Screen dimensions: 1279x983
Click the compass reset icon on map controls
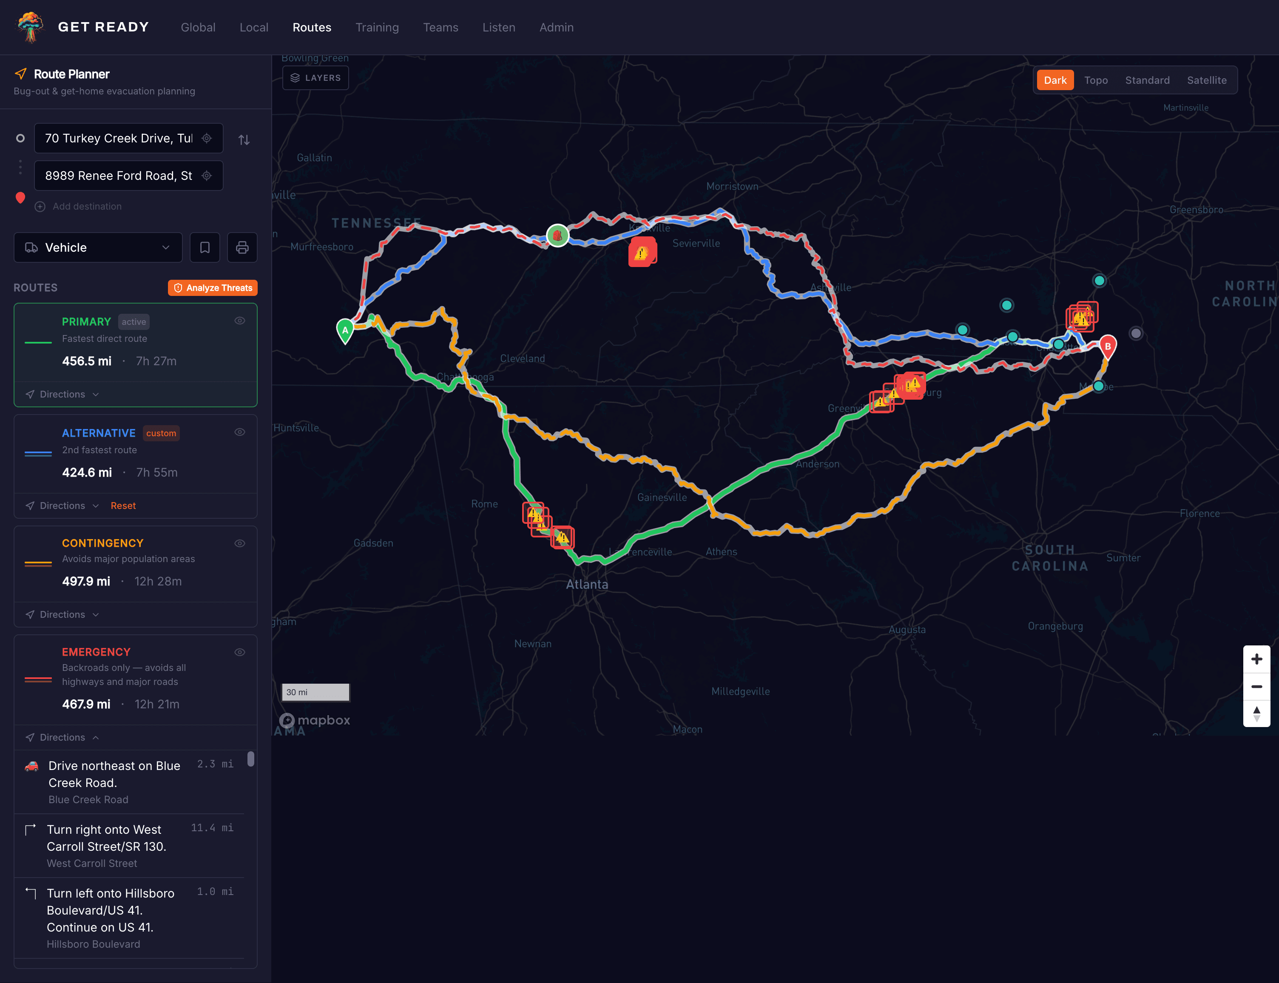[x=1257, y=714]
